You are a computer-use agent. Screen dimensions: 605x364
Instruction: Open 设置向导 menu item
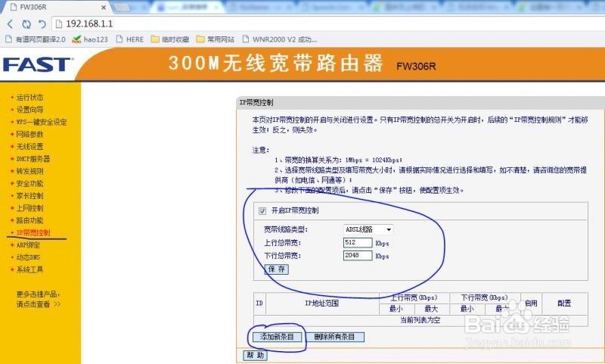pyautogui.click(x=29, y=110)
